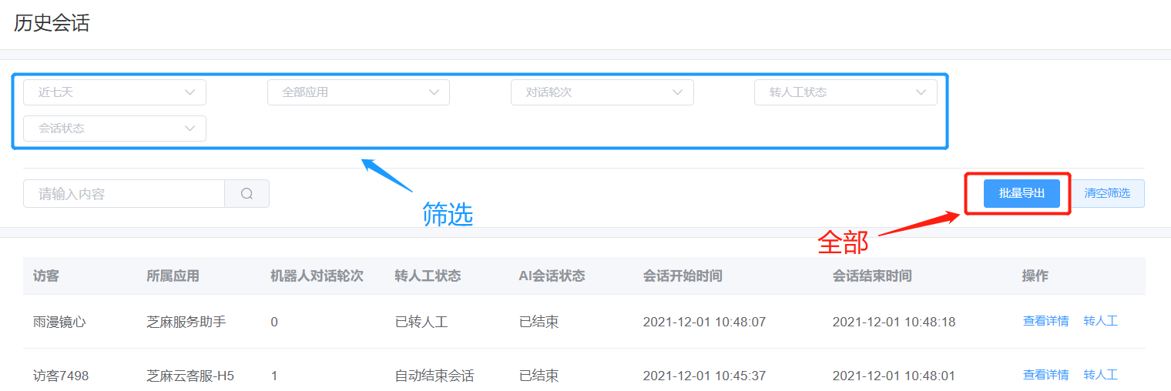Screen dimensions: 1171x391
Task: Open the 近七天 date range dropdown
Action: tap(115, 92)
